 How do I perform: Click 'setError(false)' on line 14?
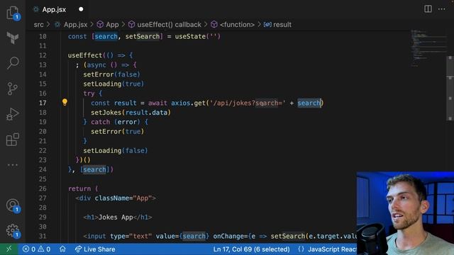111,74
